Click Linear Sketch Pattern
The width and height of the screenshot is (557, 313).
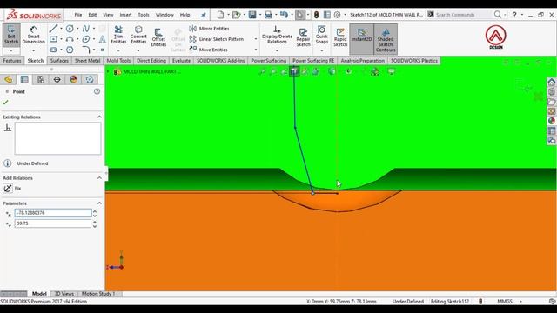click(x=217, y=39)
